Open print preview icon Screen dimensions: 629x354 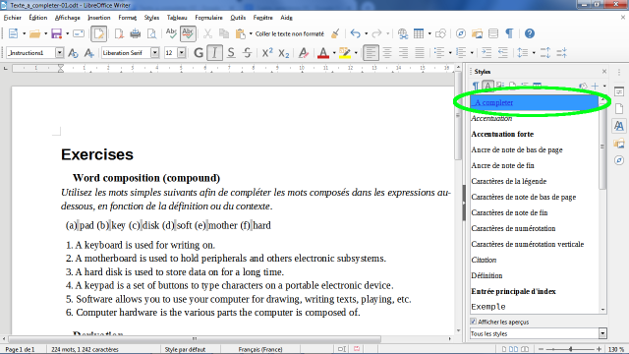[x=151, y=33]
